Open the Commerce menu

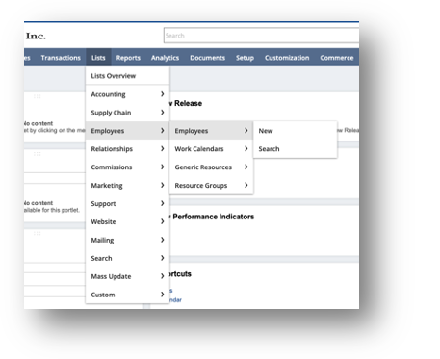(x=337, y=58)
